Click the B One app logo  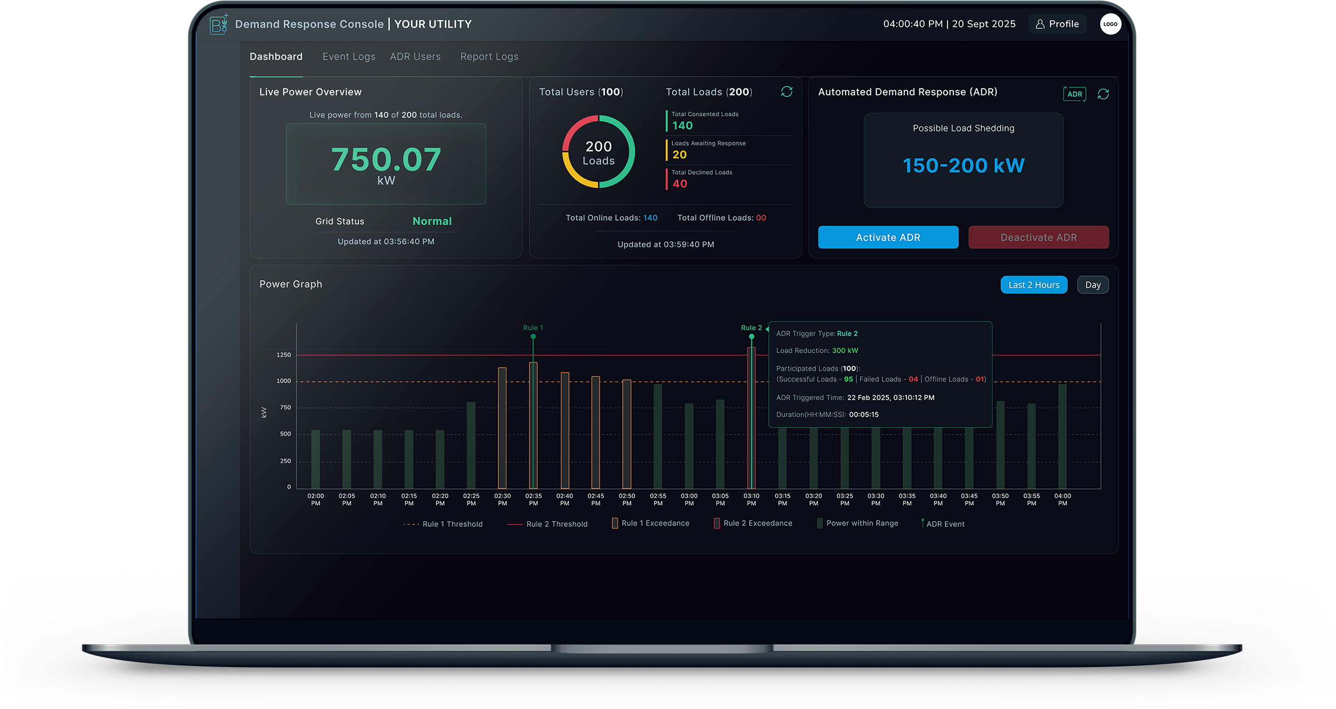(x=219, y=24)
